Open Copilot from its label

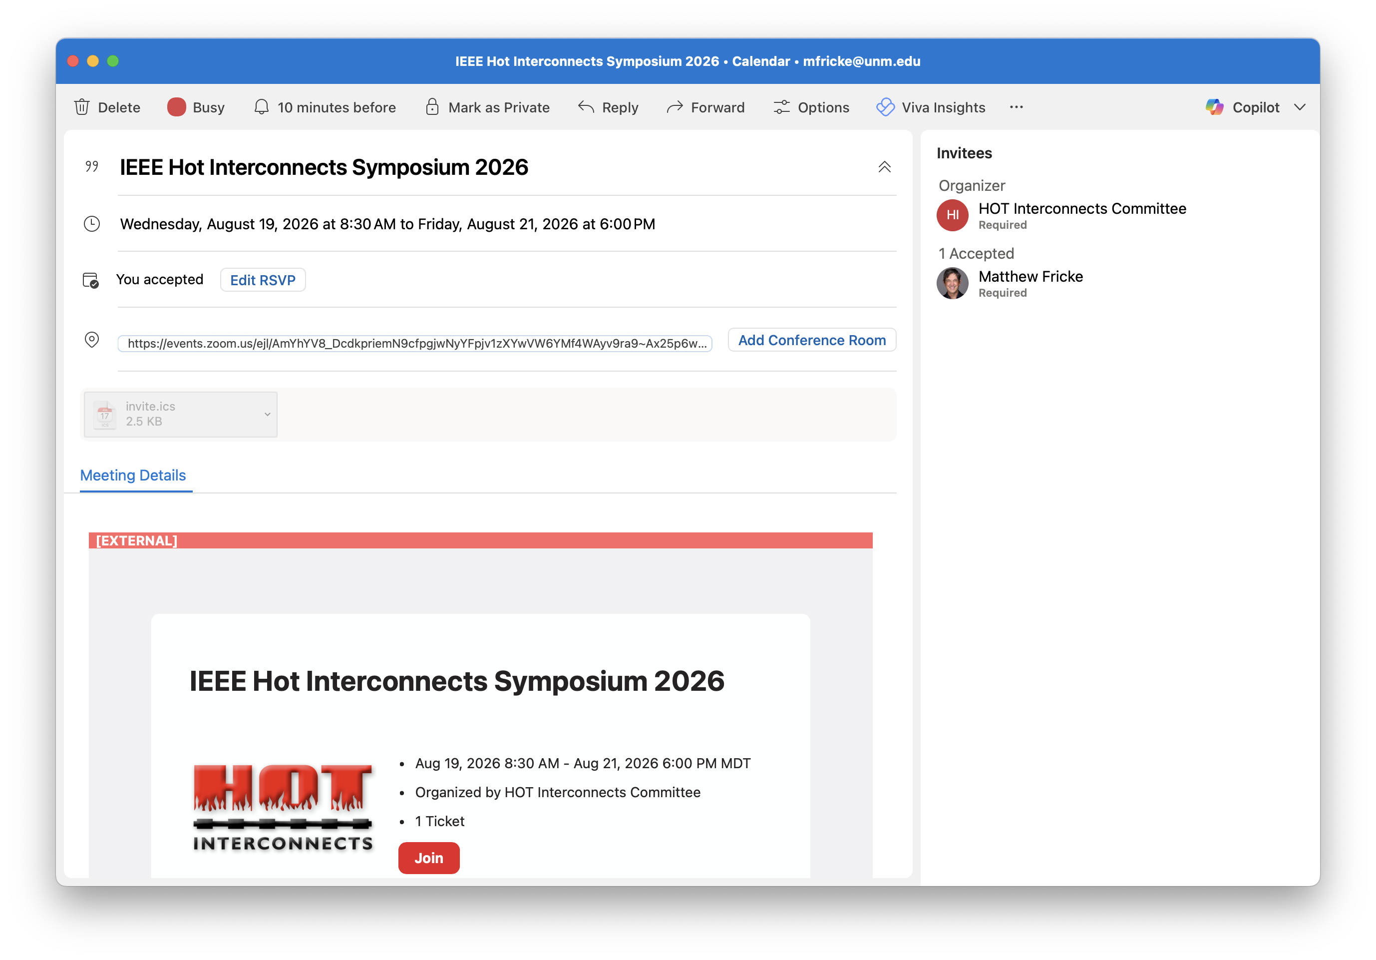point(1256,107)
